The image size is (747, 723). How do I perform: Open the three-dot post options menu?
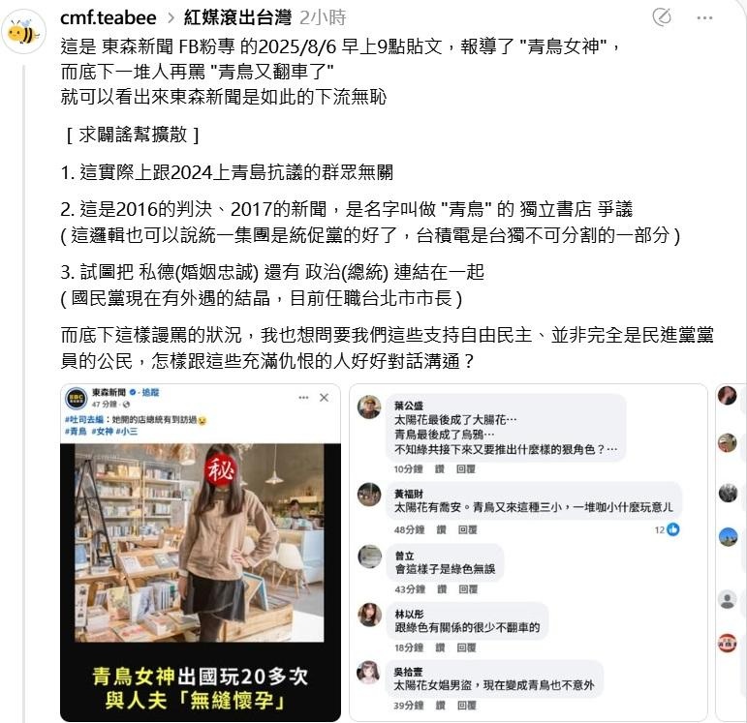(704, 18)
